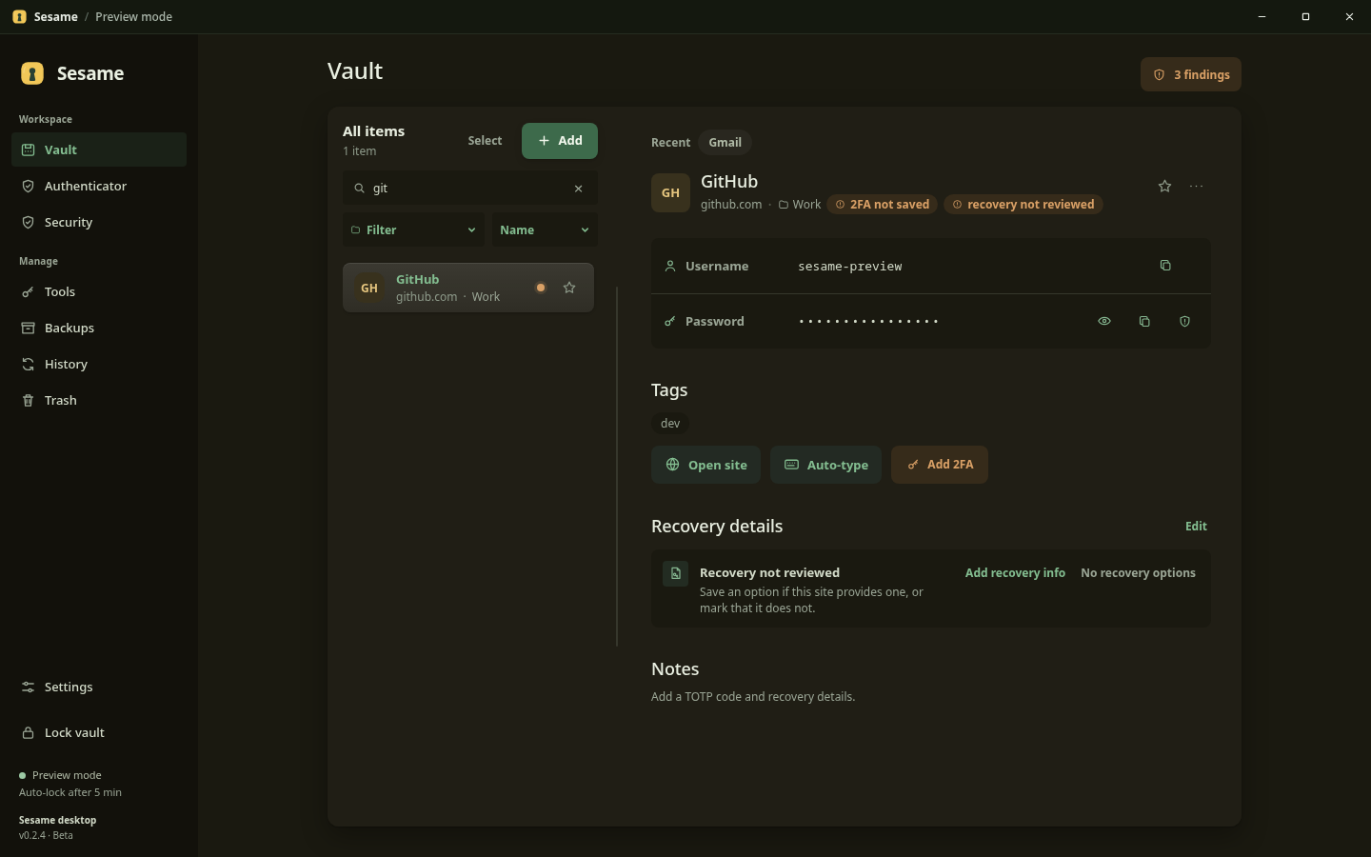Click the dev tag chip
The height and width of the screenshot is (857, 1371).
pos(670,424)
